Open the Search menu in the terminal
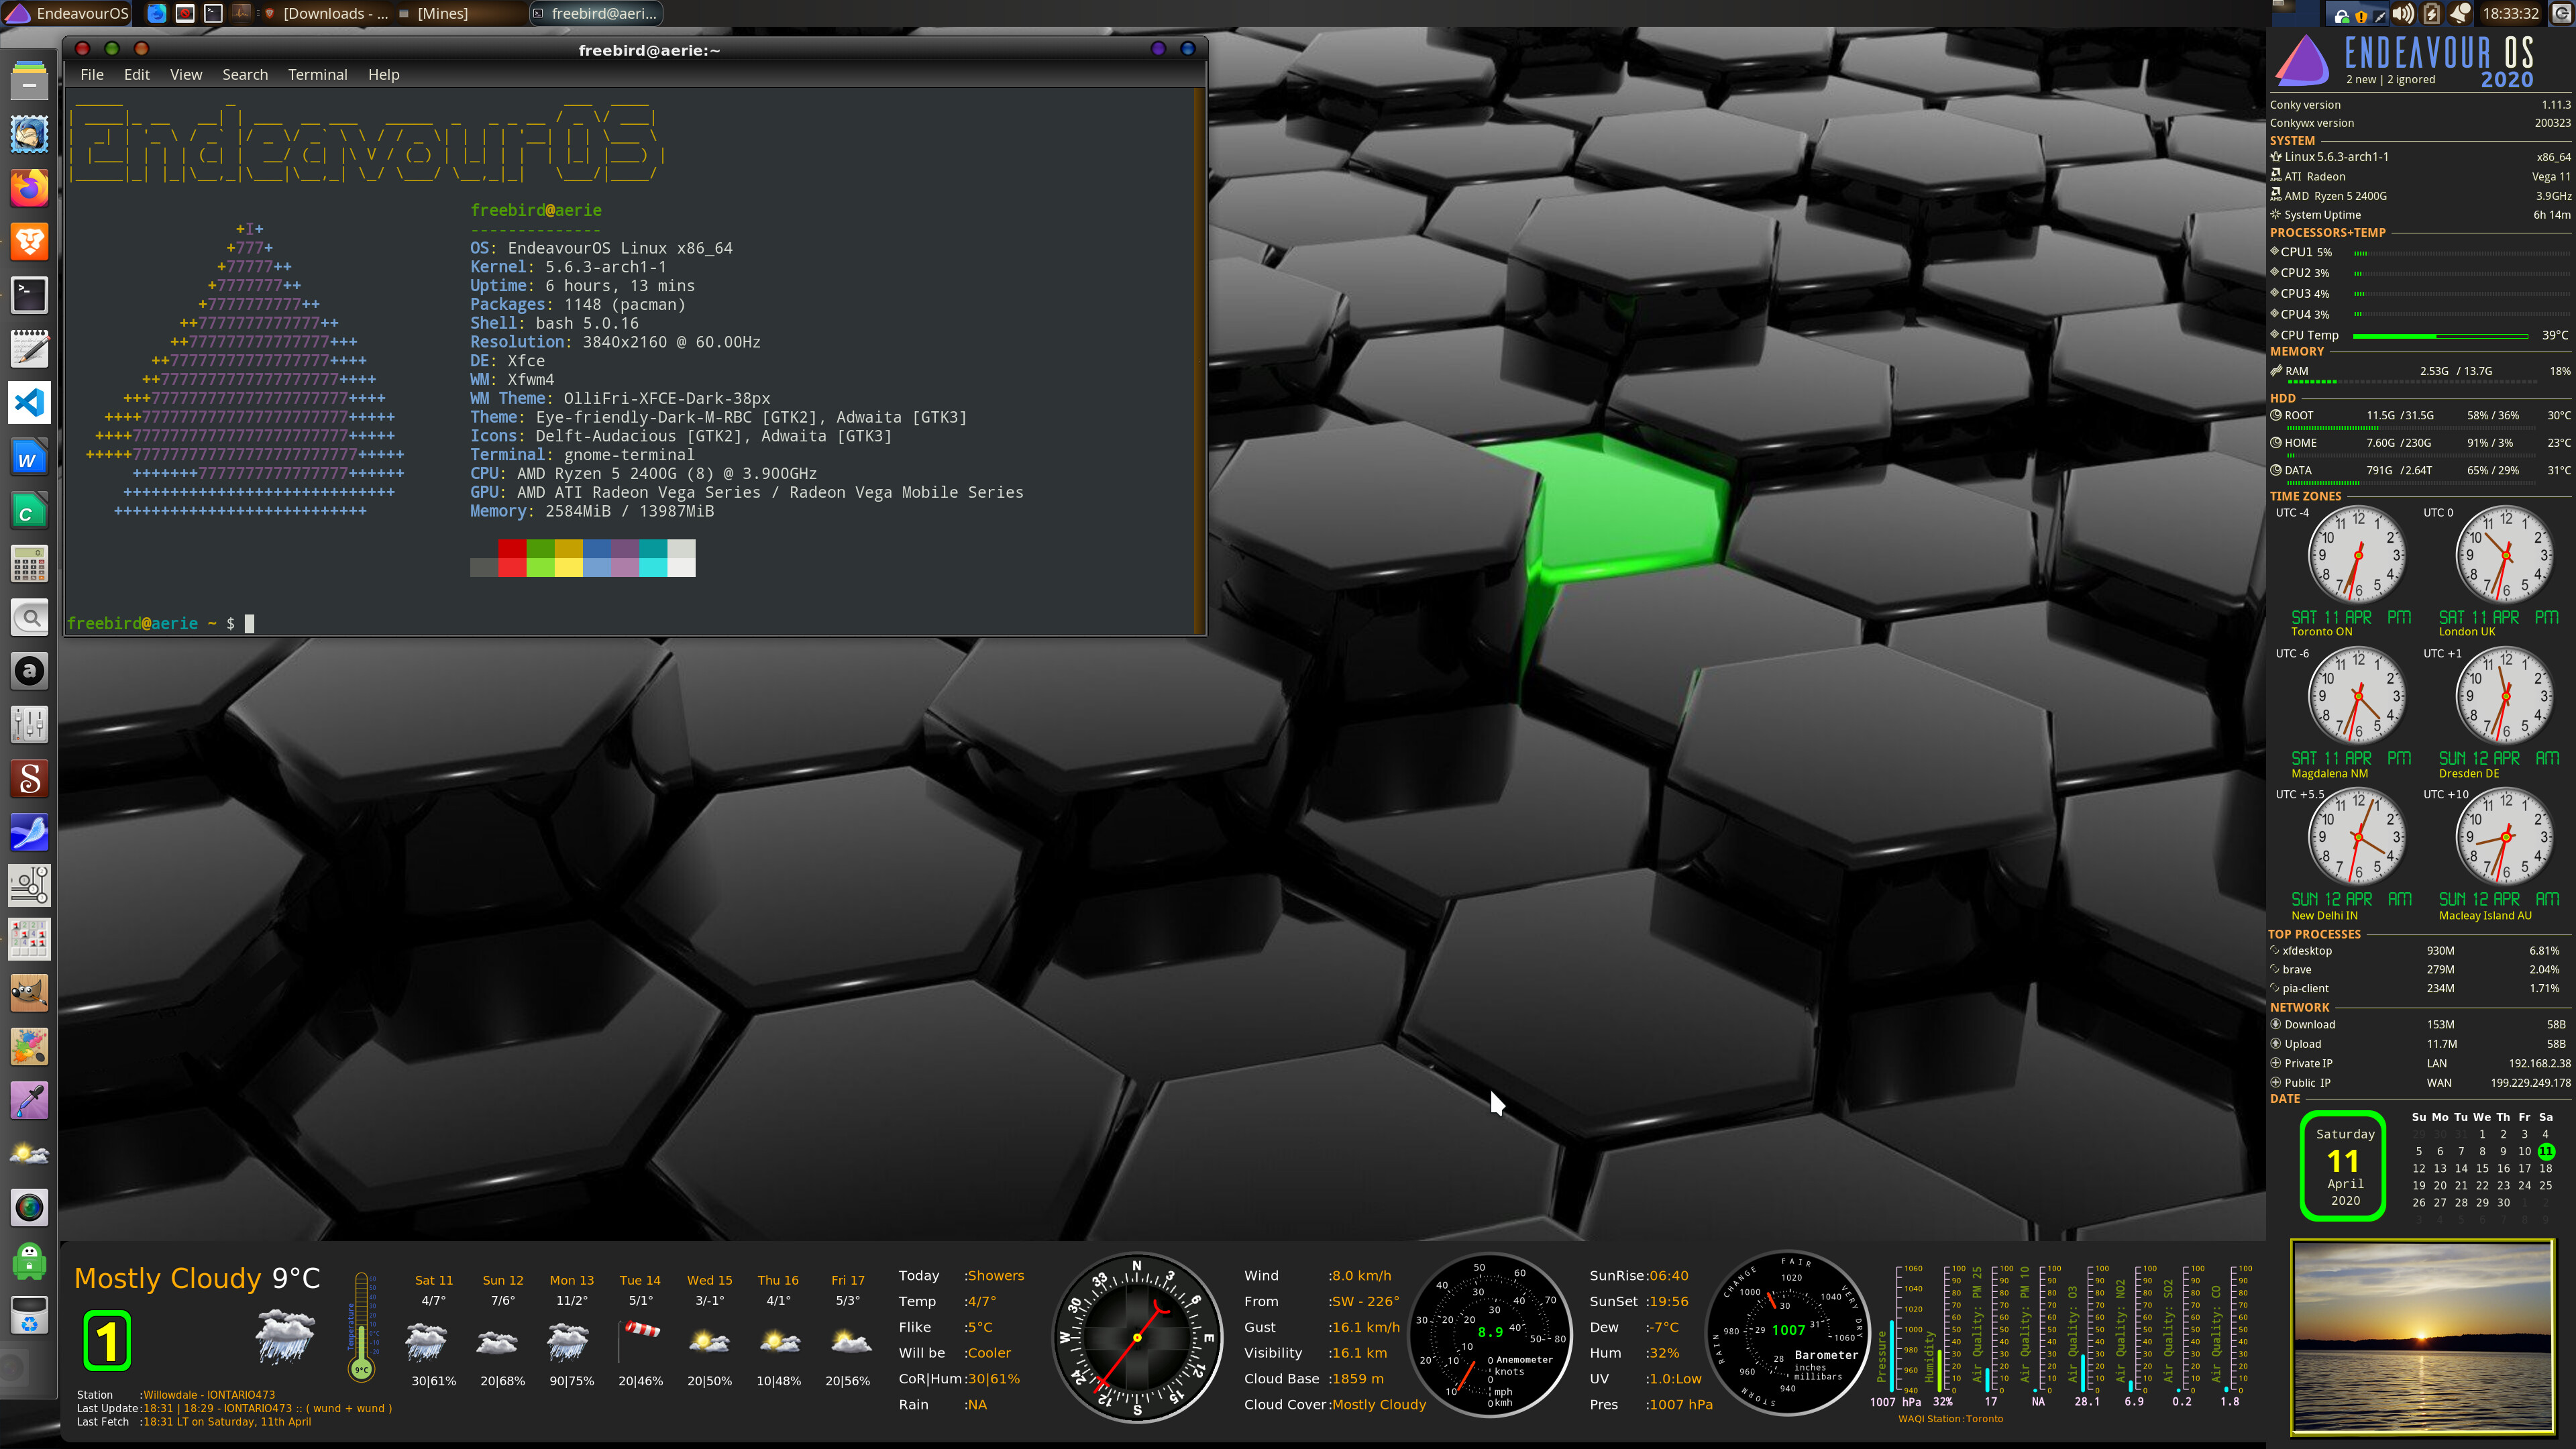This screenshot has height=1449, width=2576. (x=245, y=75)
